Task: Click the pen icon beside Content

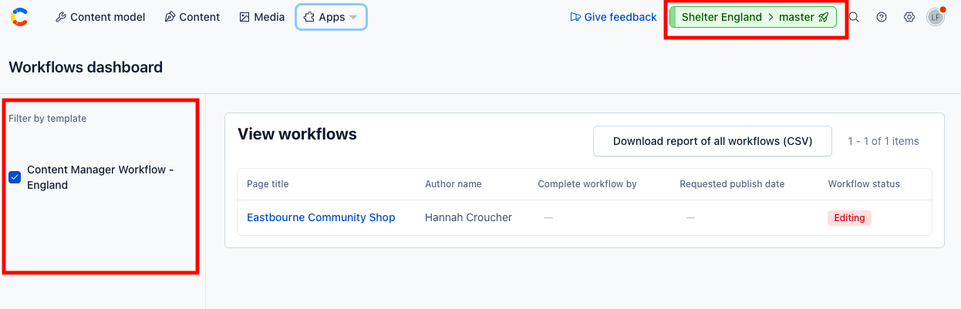Action: pos(170,17)
